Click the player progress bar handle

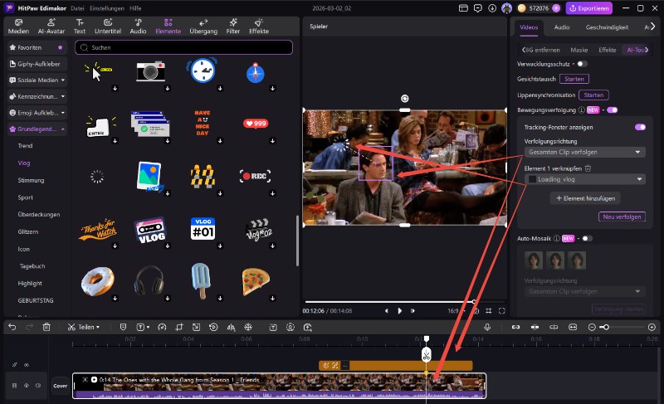point(474,302)
